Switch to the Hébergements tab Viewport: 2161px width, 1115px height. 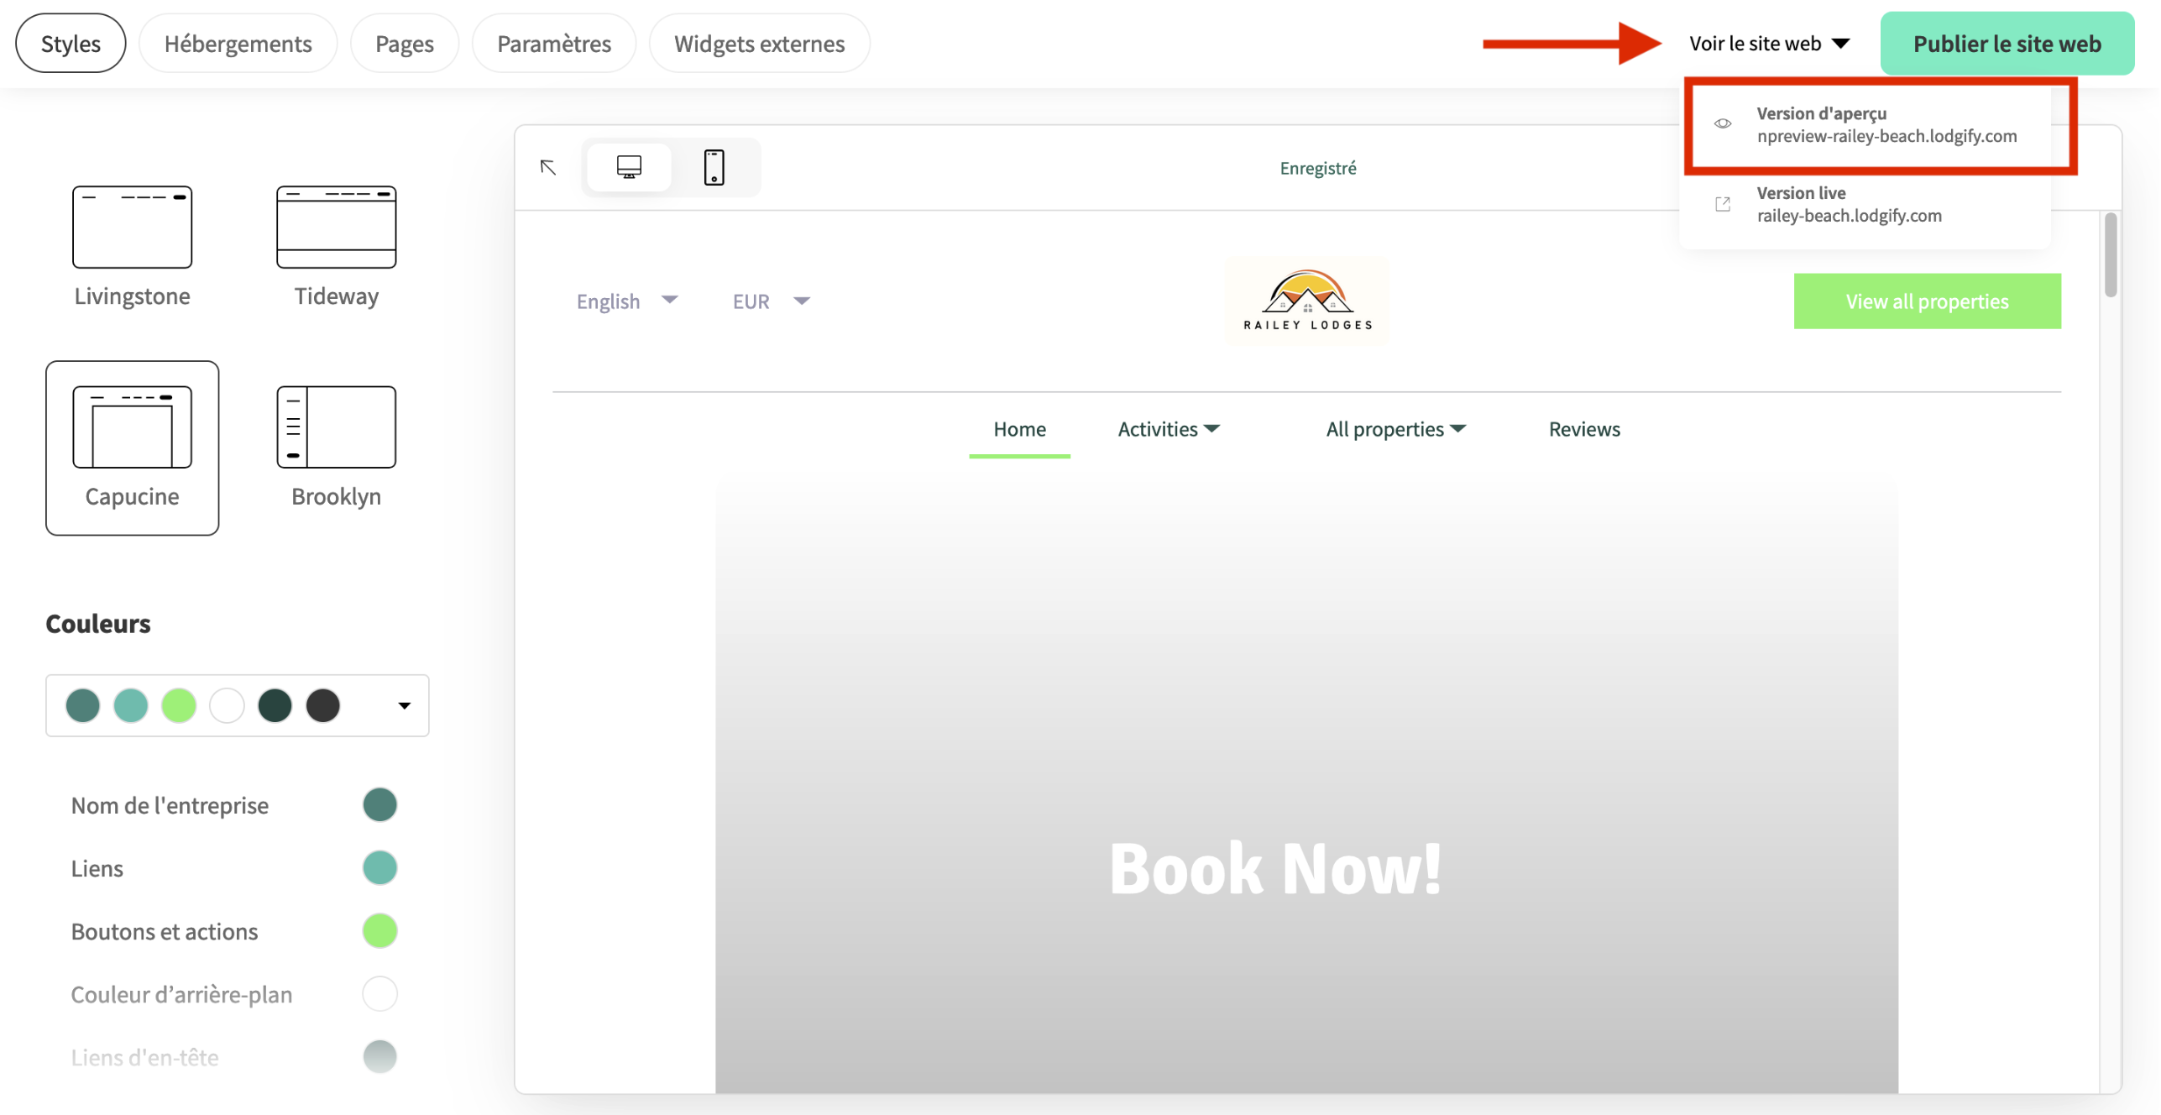[x=238, y=43]
